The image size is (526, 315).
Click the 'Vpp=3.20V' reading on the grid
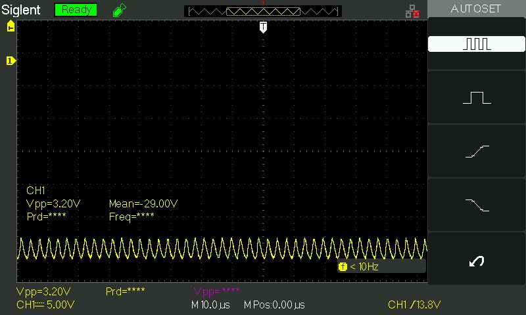[x=53, y=204]
